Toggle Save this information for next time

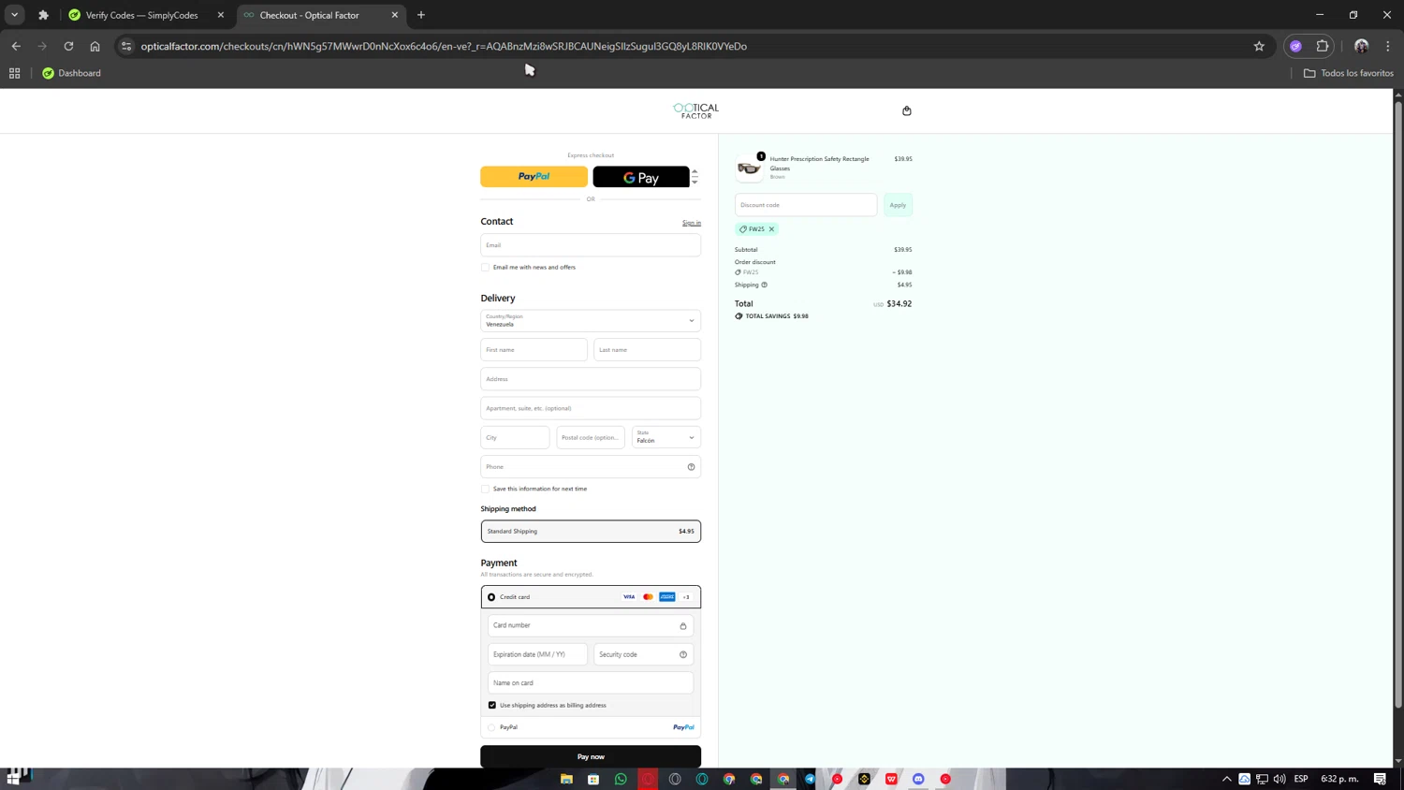486,489
